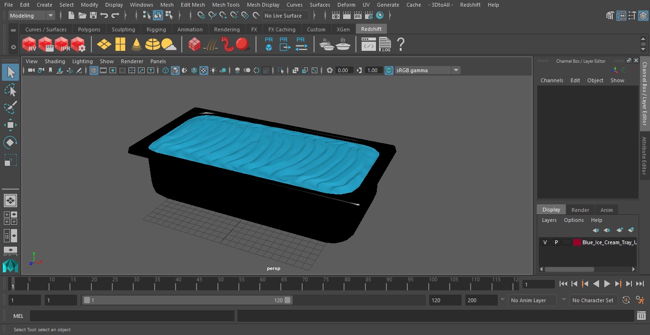This screenshot has width=650, height=335.
Task: Open Redshift script editor code icon
Action: tap(369, 45)
